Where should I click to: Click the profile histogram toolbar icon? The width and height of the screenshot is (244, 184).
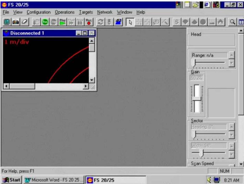pyautogui.click(x=212, y=22)
